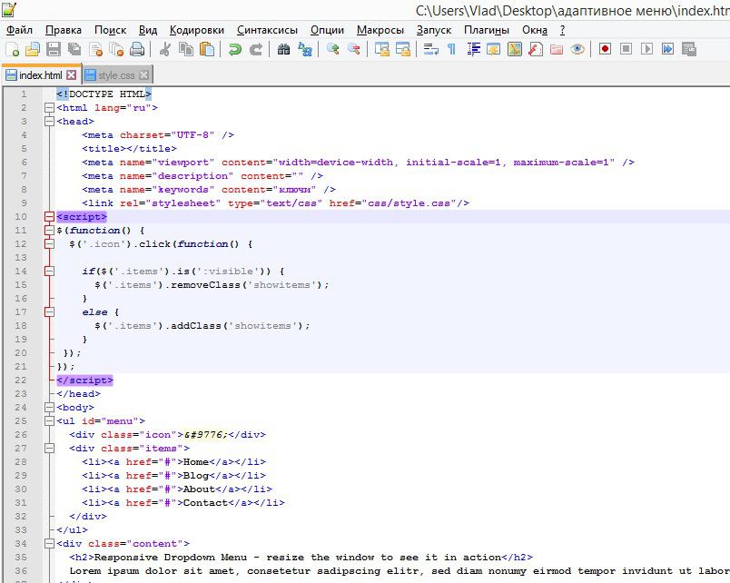This screenshot has width=730, height=583.
Task: Click the New file toolbar icon
Action: pyautogui.click(x=12, y=49)
